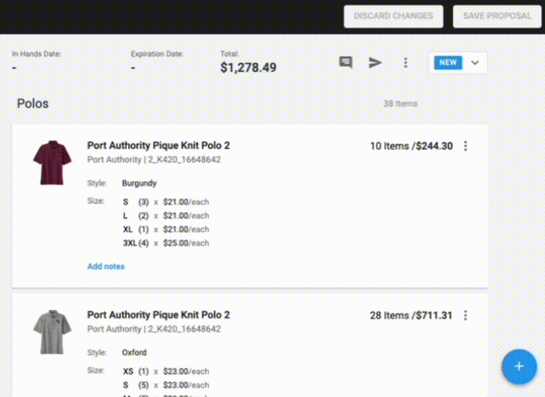This screenshot has width=545, height=397.
Task: Click the Burgundy polo product thumbnail
Action: point(52,163)
